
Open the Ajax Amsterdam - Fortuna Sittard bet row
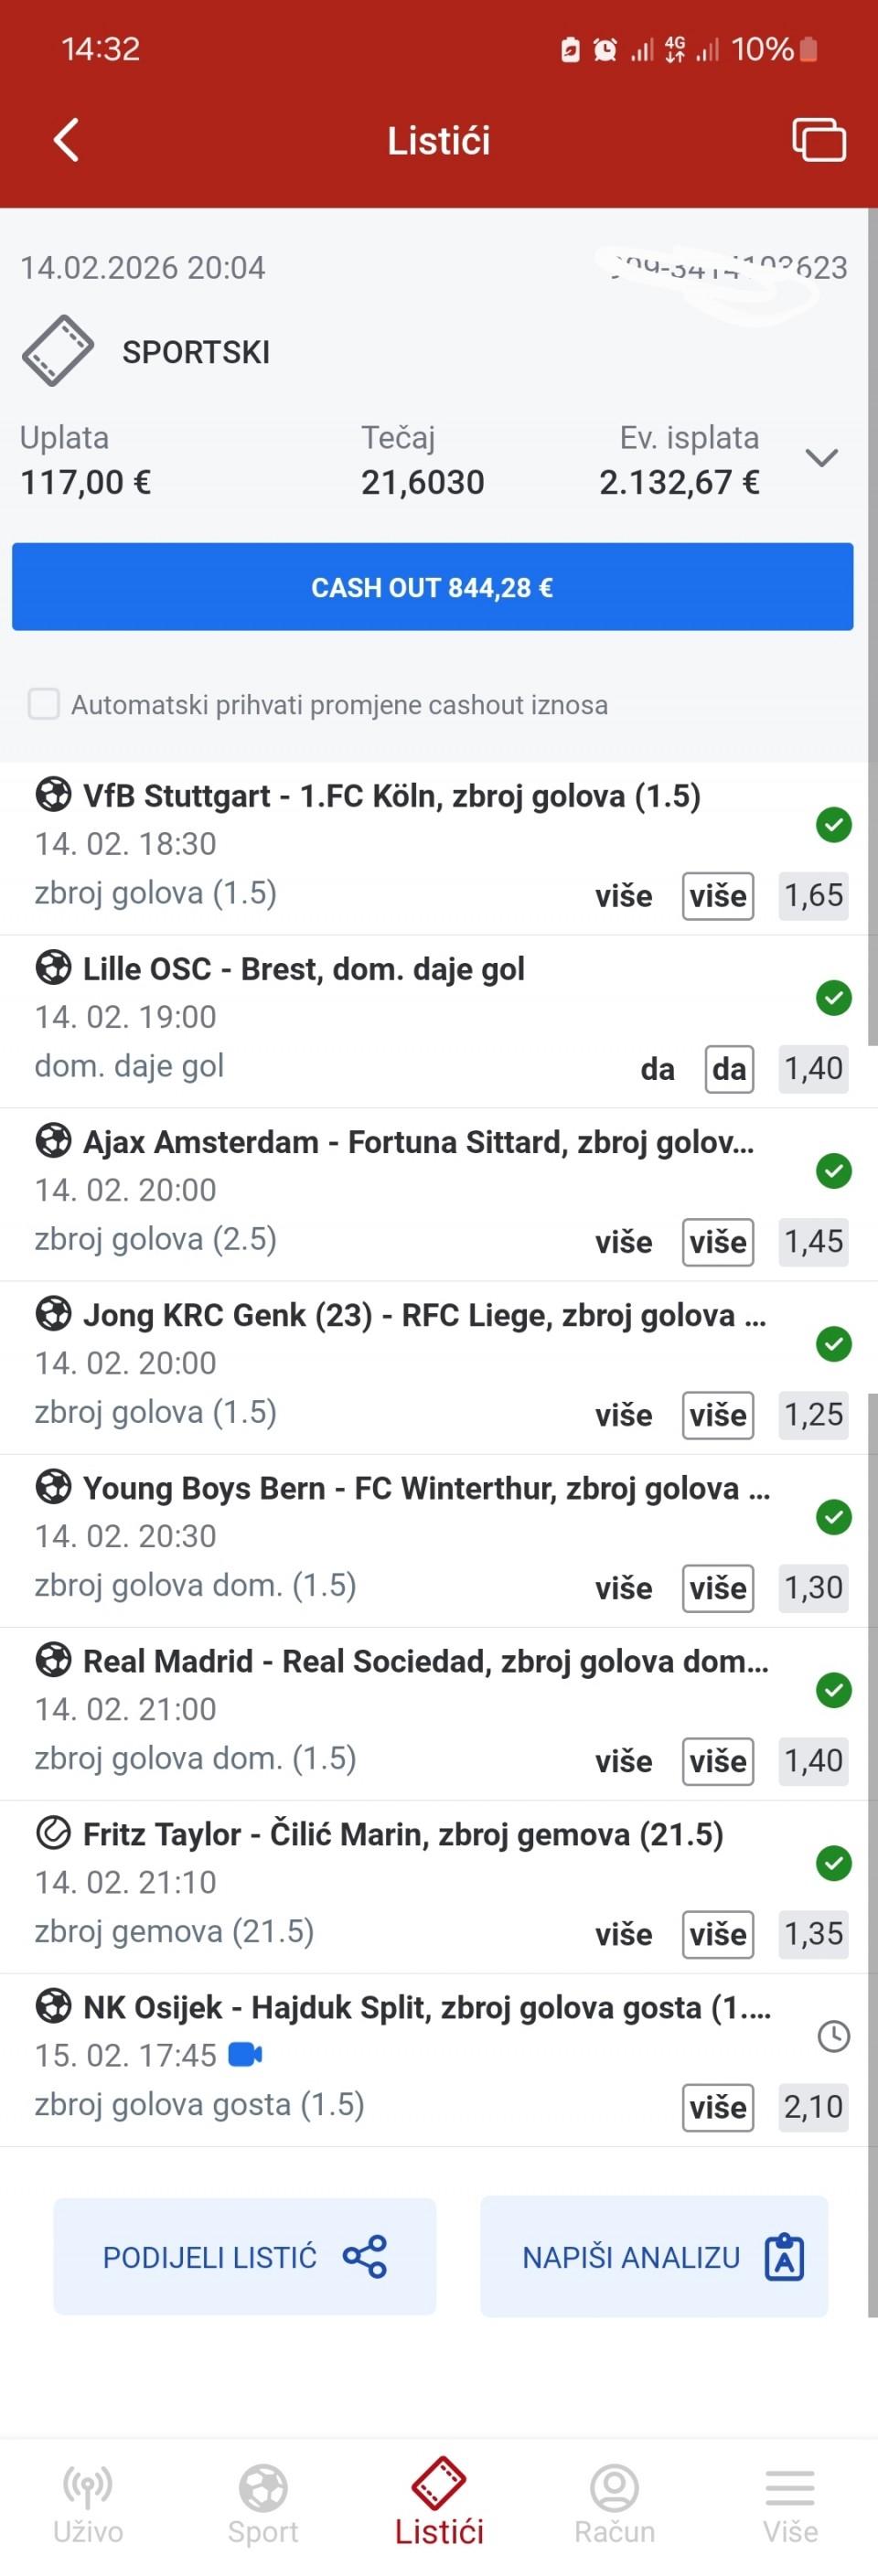coord(418,1142)
